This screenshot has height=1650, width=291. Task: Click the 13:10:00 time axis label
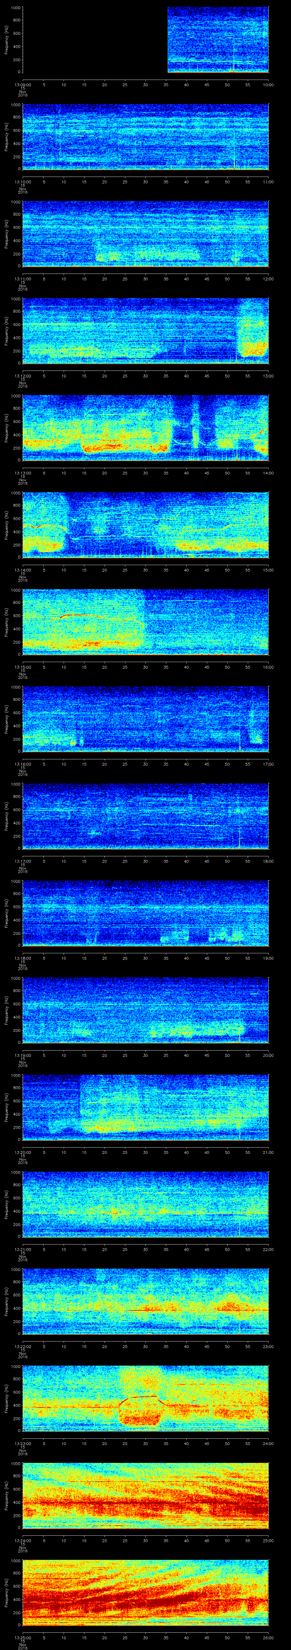point(22,182)
